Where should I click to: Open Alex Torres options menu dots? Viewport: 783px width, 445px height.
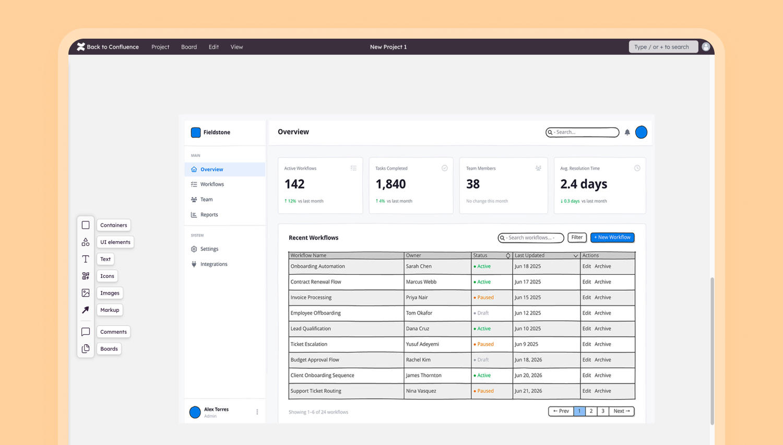[257, 412]
